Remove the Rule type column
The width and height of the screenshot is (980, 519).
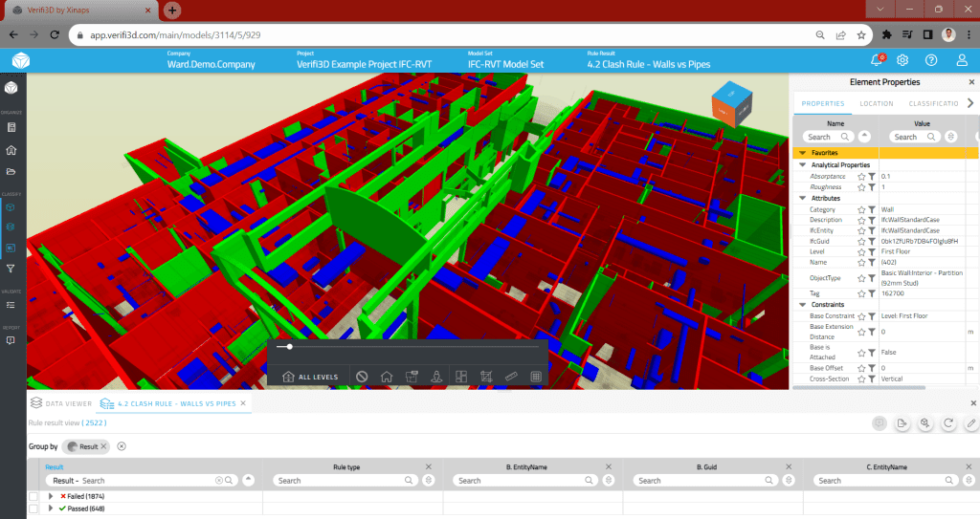[x=429, y=466]
